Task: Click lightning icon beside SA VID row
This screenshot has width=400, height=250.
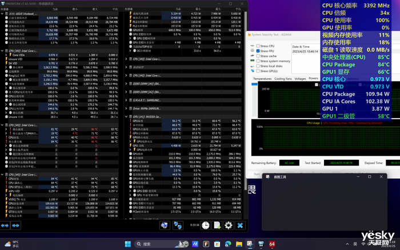Action: pos(7,63)
